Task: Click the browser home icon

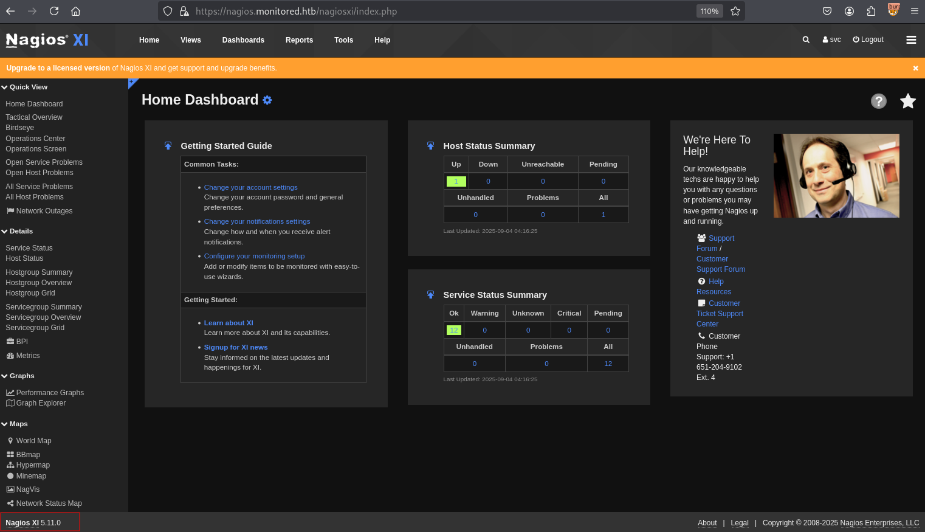Action: coord(75,11)
